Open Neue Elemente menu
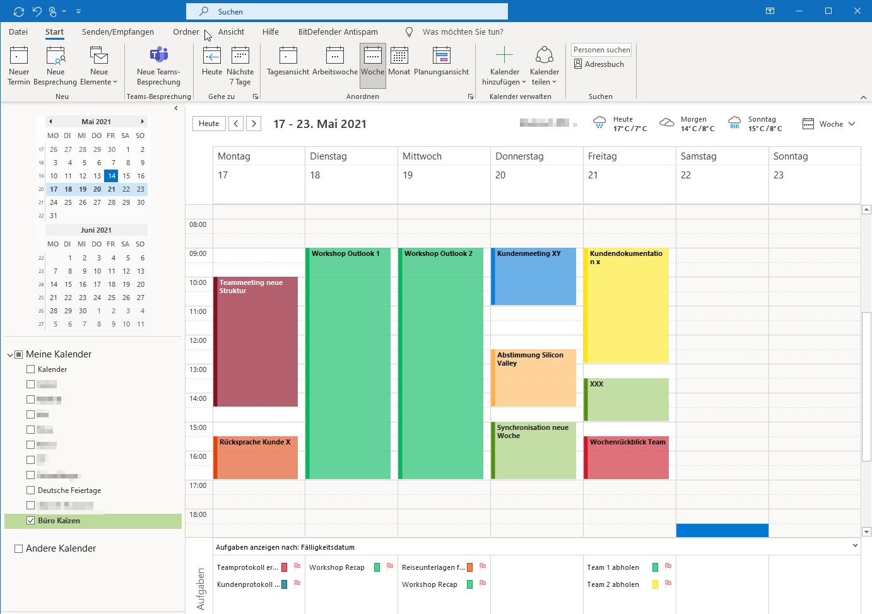This screenshot has width=872, height=614. [x=99, y=66]
